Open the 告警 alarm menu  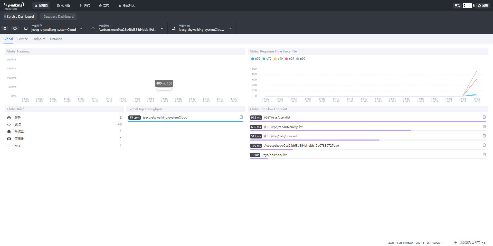pos(104,6)
